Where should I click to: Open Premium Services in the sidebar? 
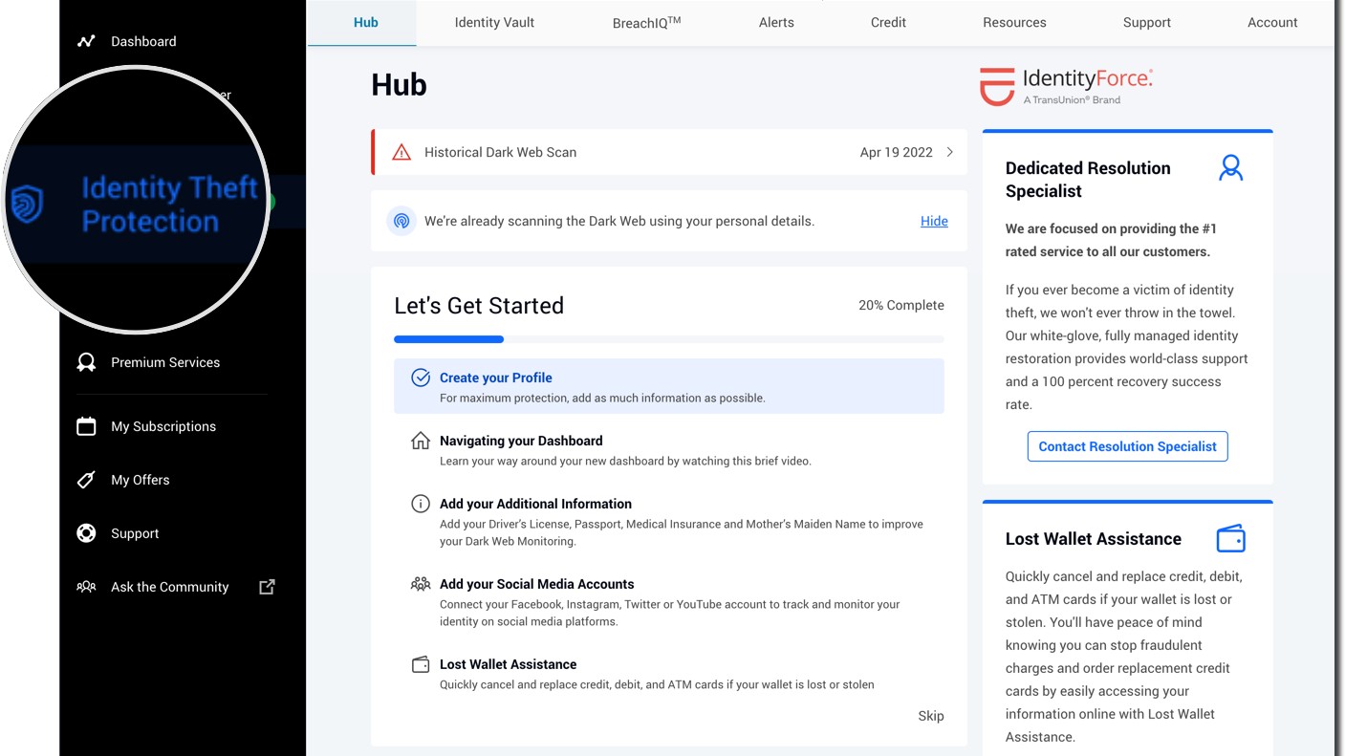pyautogui.click(x=165, y=362)
